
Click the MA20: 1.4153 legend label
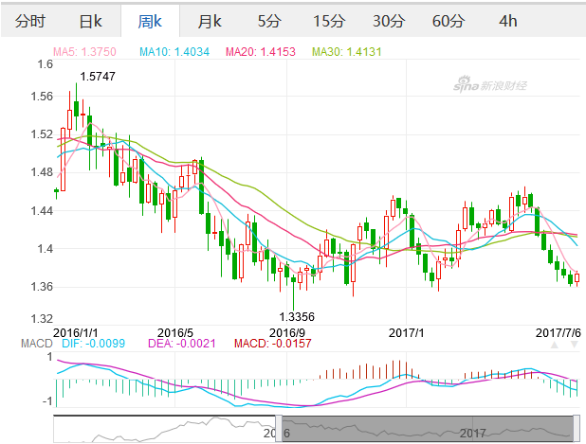[x=261, y=51]
